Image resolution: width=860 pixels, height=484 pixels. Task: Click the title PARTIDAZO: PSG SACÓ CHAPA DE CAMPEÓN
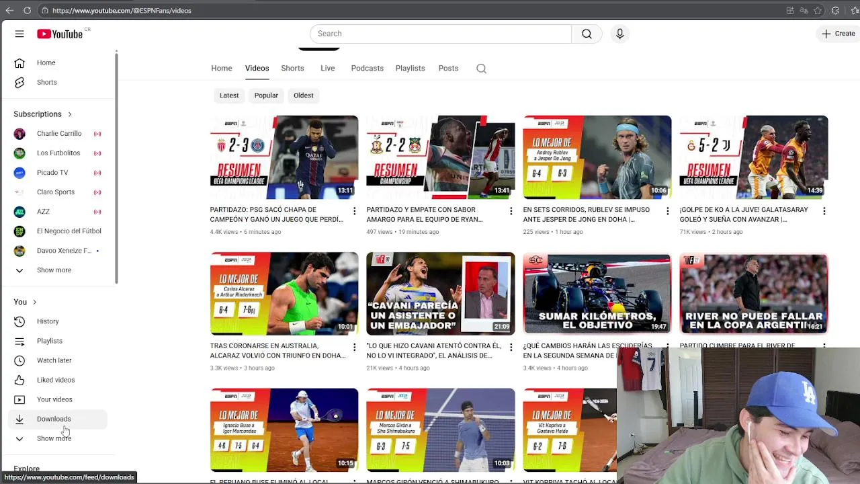coord(277,214)
